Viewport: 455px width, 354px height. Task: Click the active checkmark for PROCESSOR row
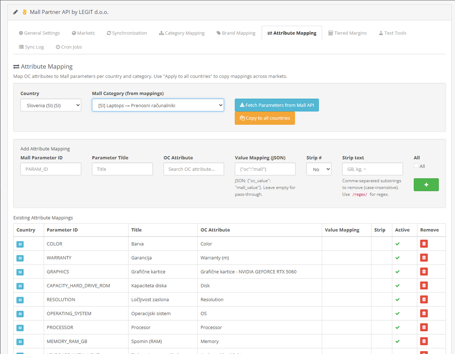click(397, 328)
